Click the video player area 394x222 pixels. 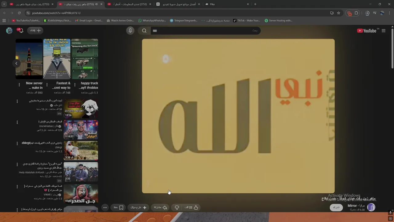(x=238, y=116)
